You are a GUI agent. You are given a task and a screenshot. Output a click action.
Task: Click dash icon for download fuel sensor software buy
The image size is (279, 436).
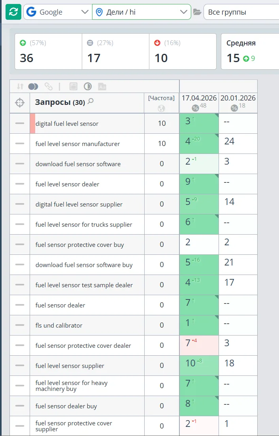pos(20,264)
